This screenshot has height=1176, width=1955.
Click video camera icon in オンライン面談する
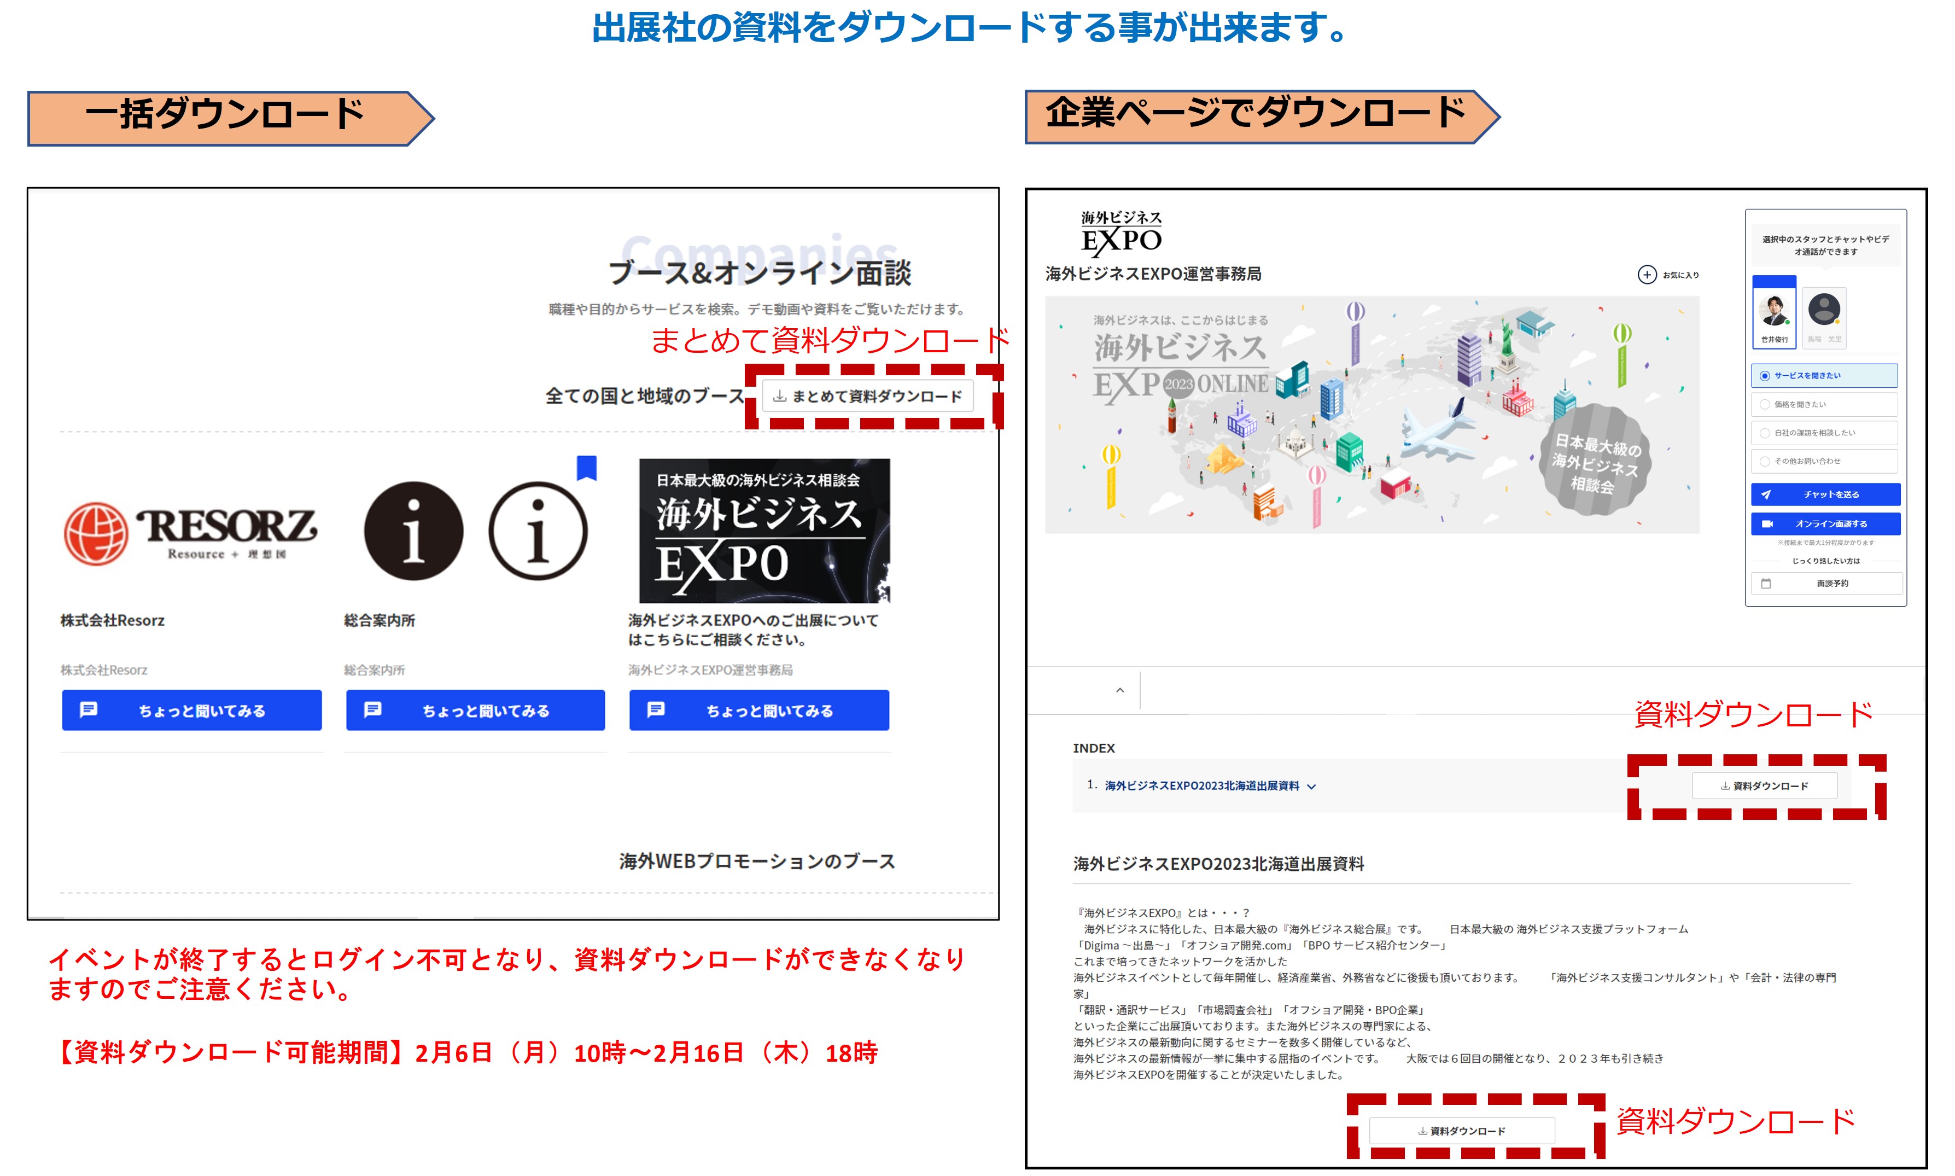(1767, 524)
